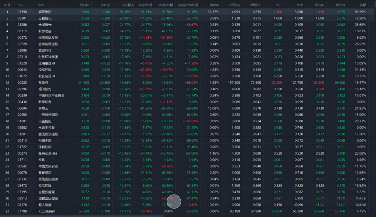Select stock name 北海康成-B
376x217 pixels.
click(47, 63)
